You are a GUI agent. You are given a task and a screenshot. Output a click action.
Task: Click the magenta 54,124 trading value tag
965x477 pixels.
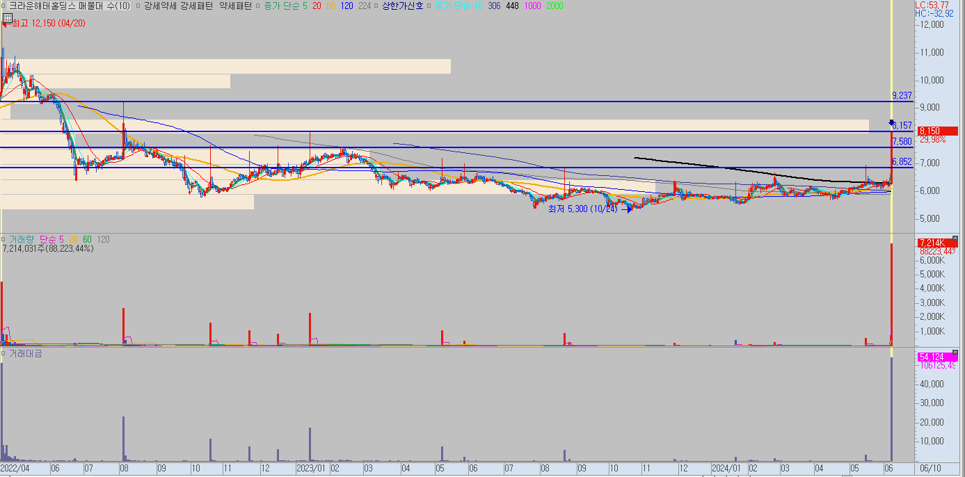(938, 357)
